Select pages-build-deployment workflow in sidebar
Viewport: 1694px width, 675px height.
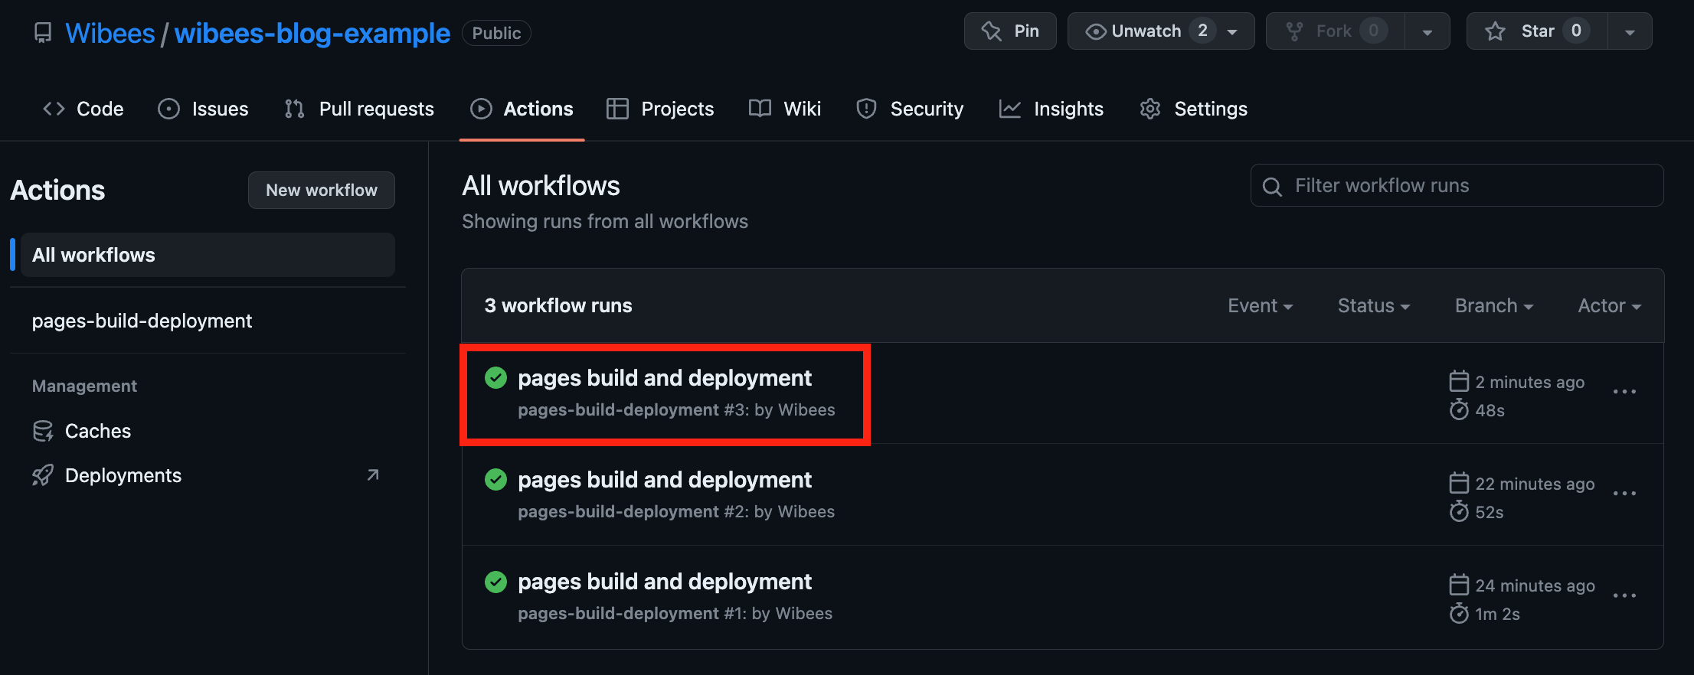point(142,321)
